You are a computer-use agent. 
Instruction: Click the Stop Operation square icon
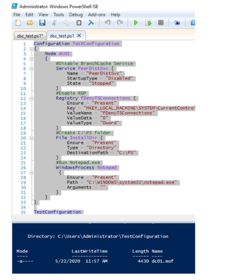tap(161, 23)
